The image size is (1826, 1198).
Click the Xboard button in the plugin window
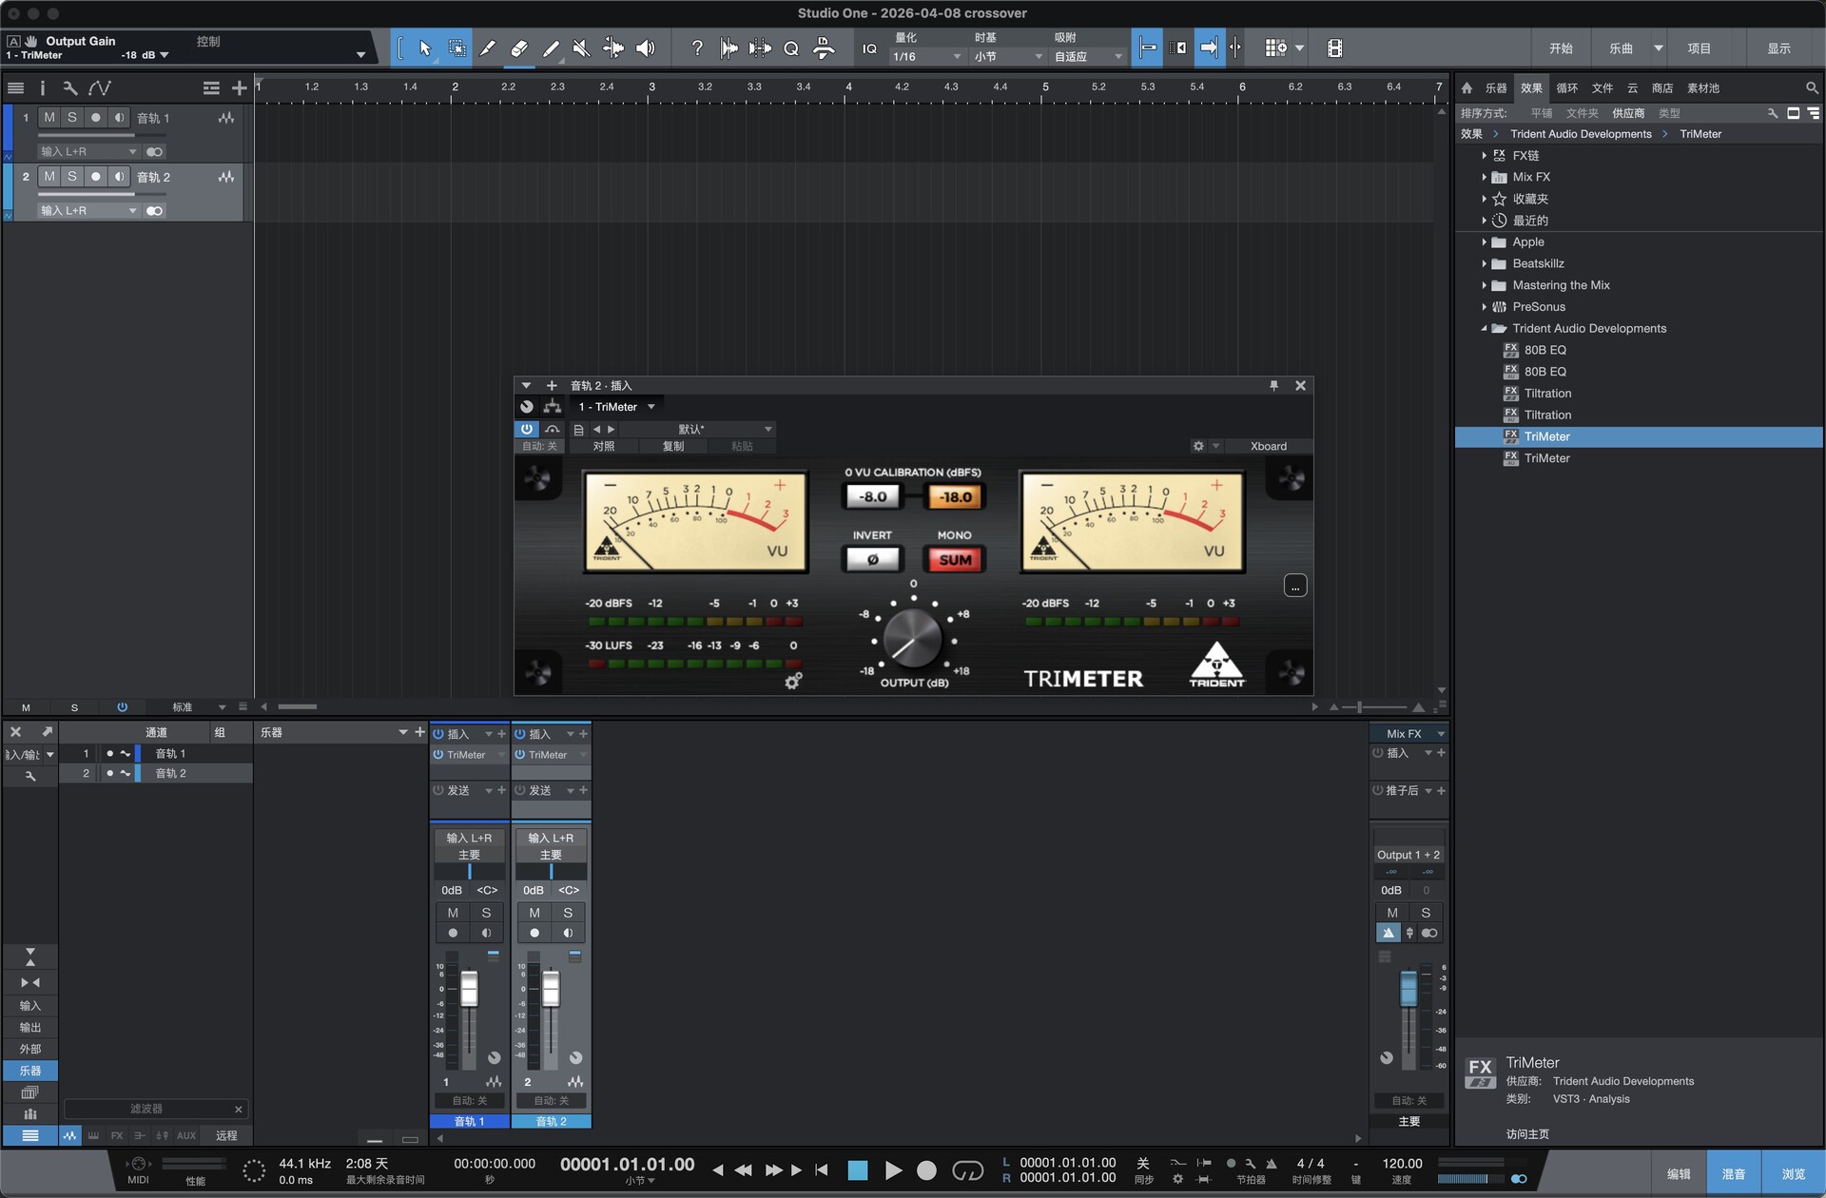point(1266,445)
